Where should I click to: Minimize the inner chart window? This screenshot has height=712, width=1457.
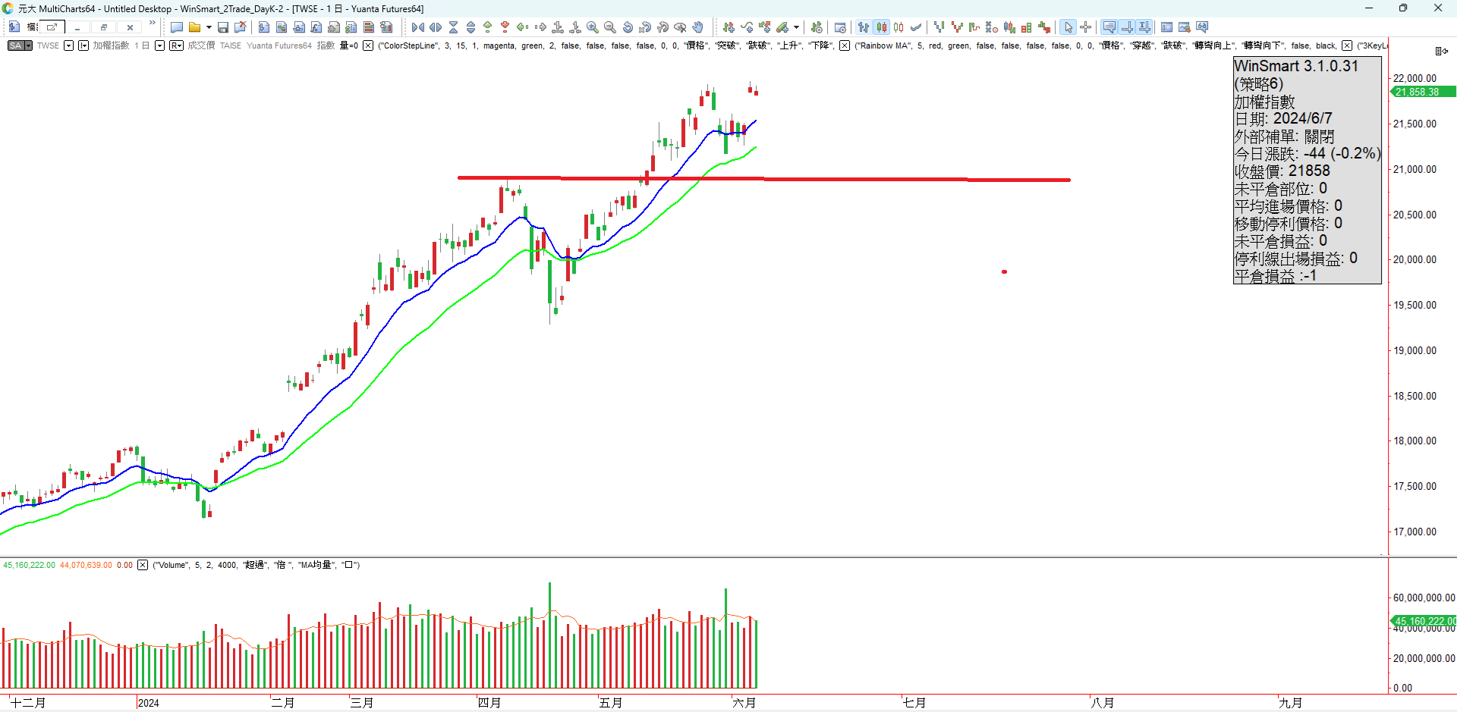coord(77,27)
